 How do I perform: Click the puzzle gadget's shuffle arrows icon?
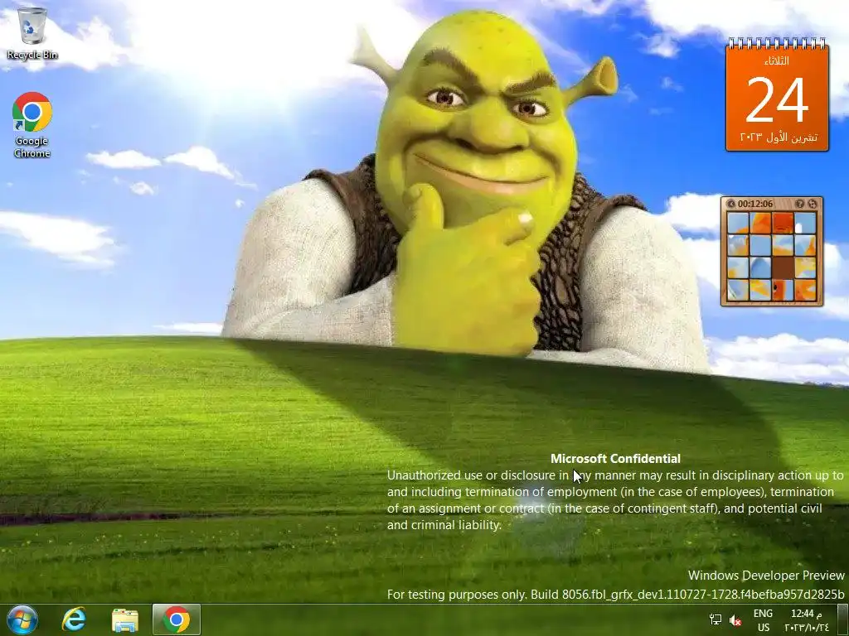tap(813, 204)
